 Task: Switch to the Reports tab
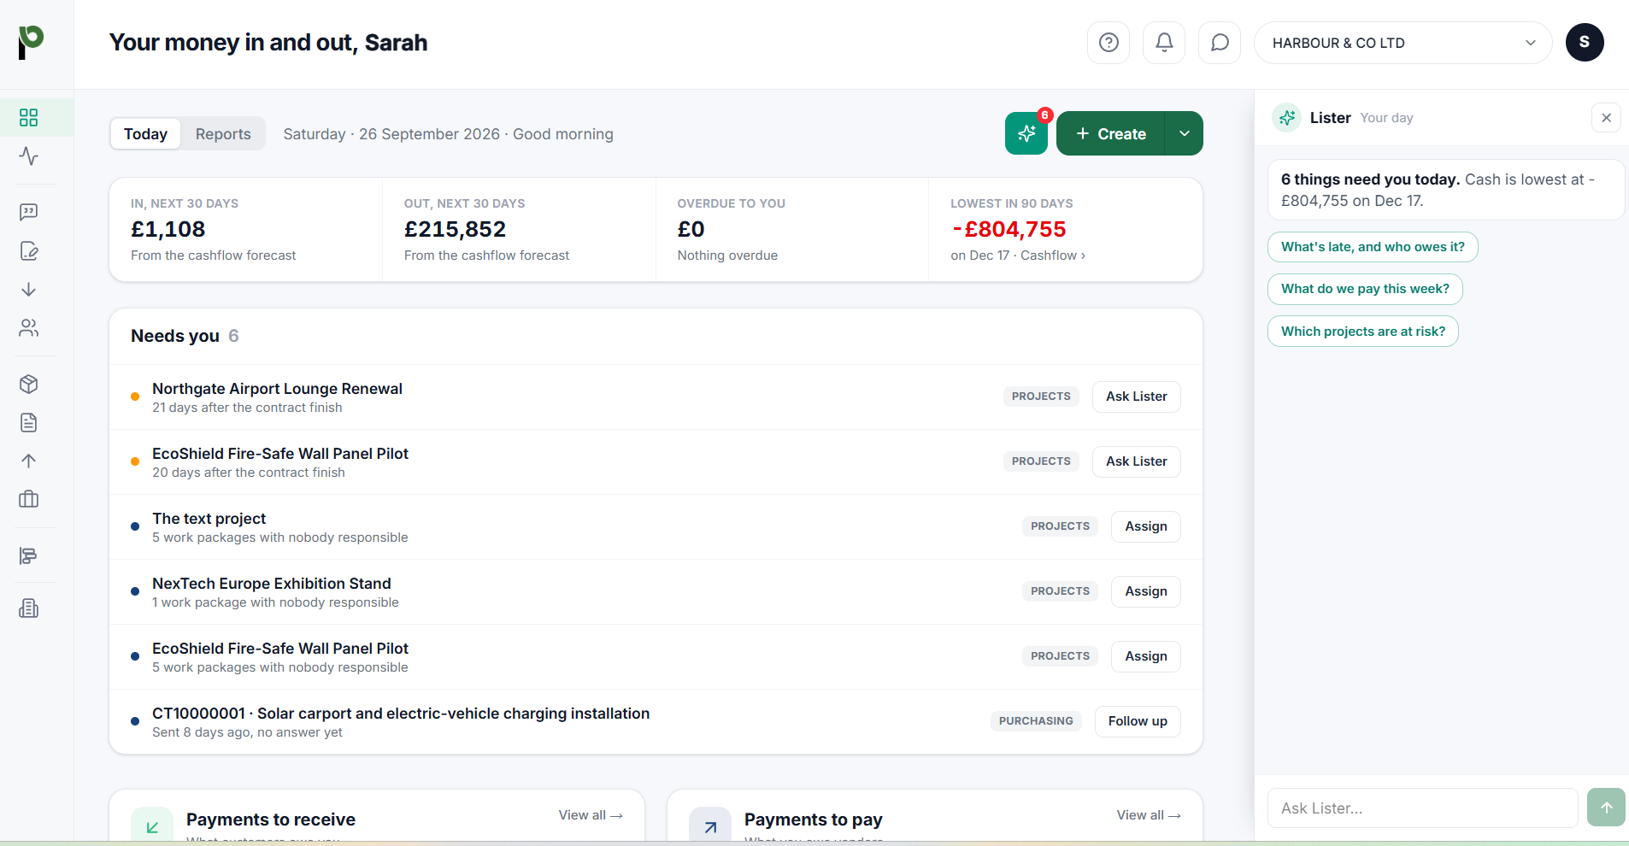223,134
